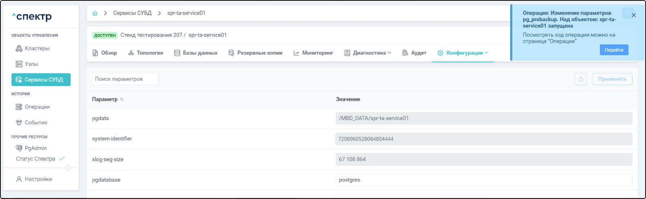Switch to the Мониторинг tab
The height and width of the screenshot is (199, 646).
313,53
